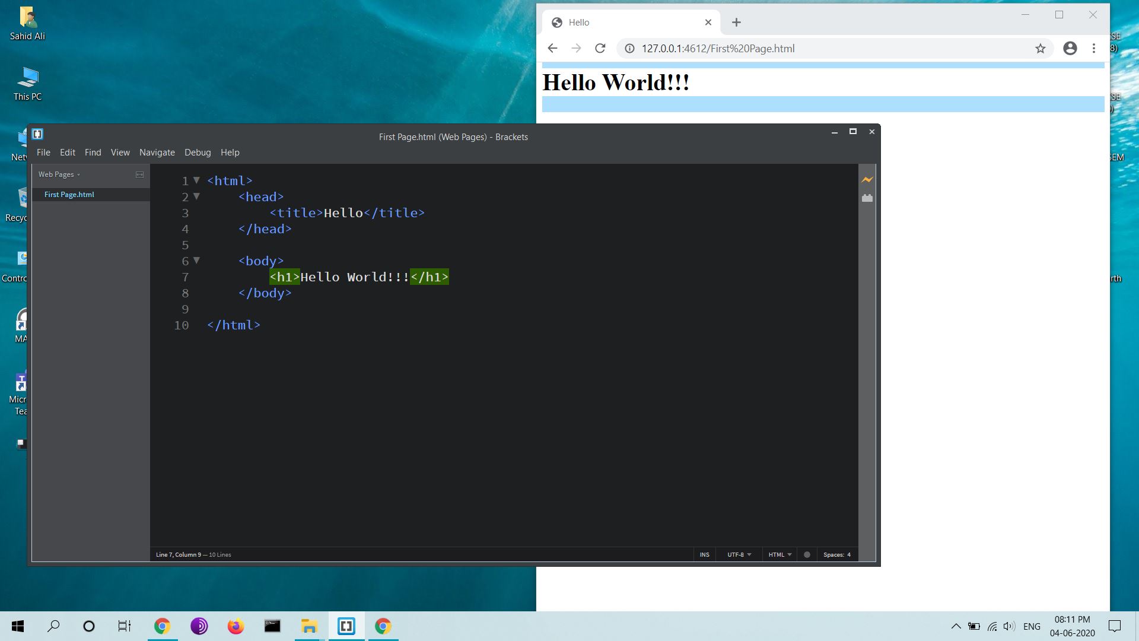
Task: Select the Brackets icon on the taskbar
Action: [346, 626]
